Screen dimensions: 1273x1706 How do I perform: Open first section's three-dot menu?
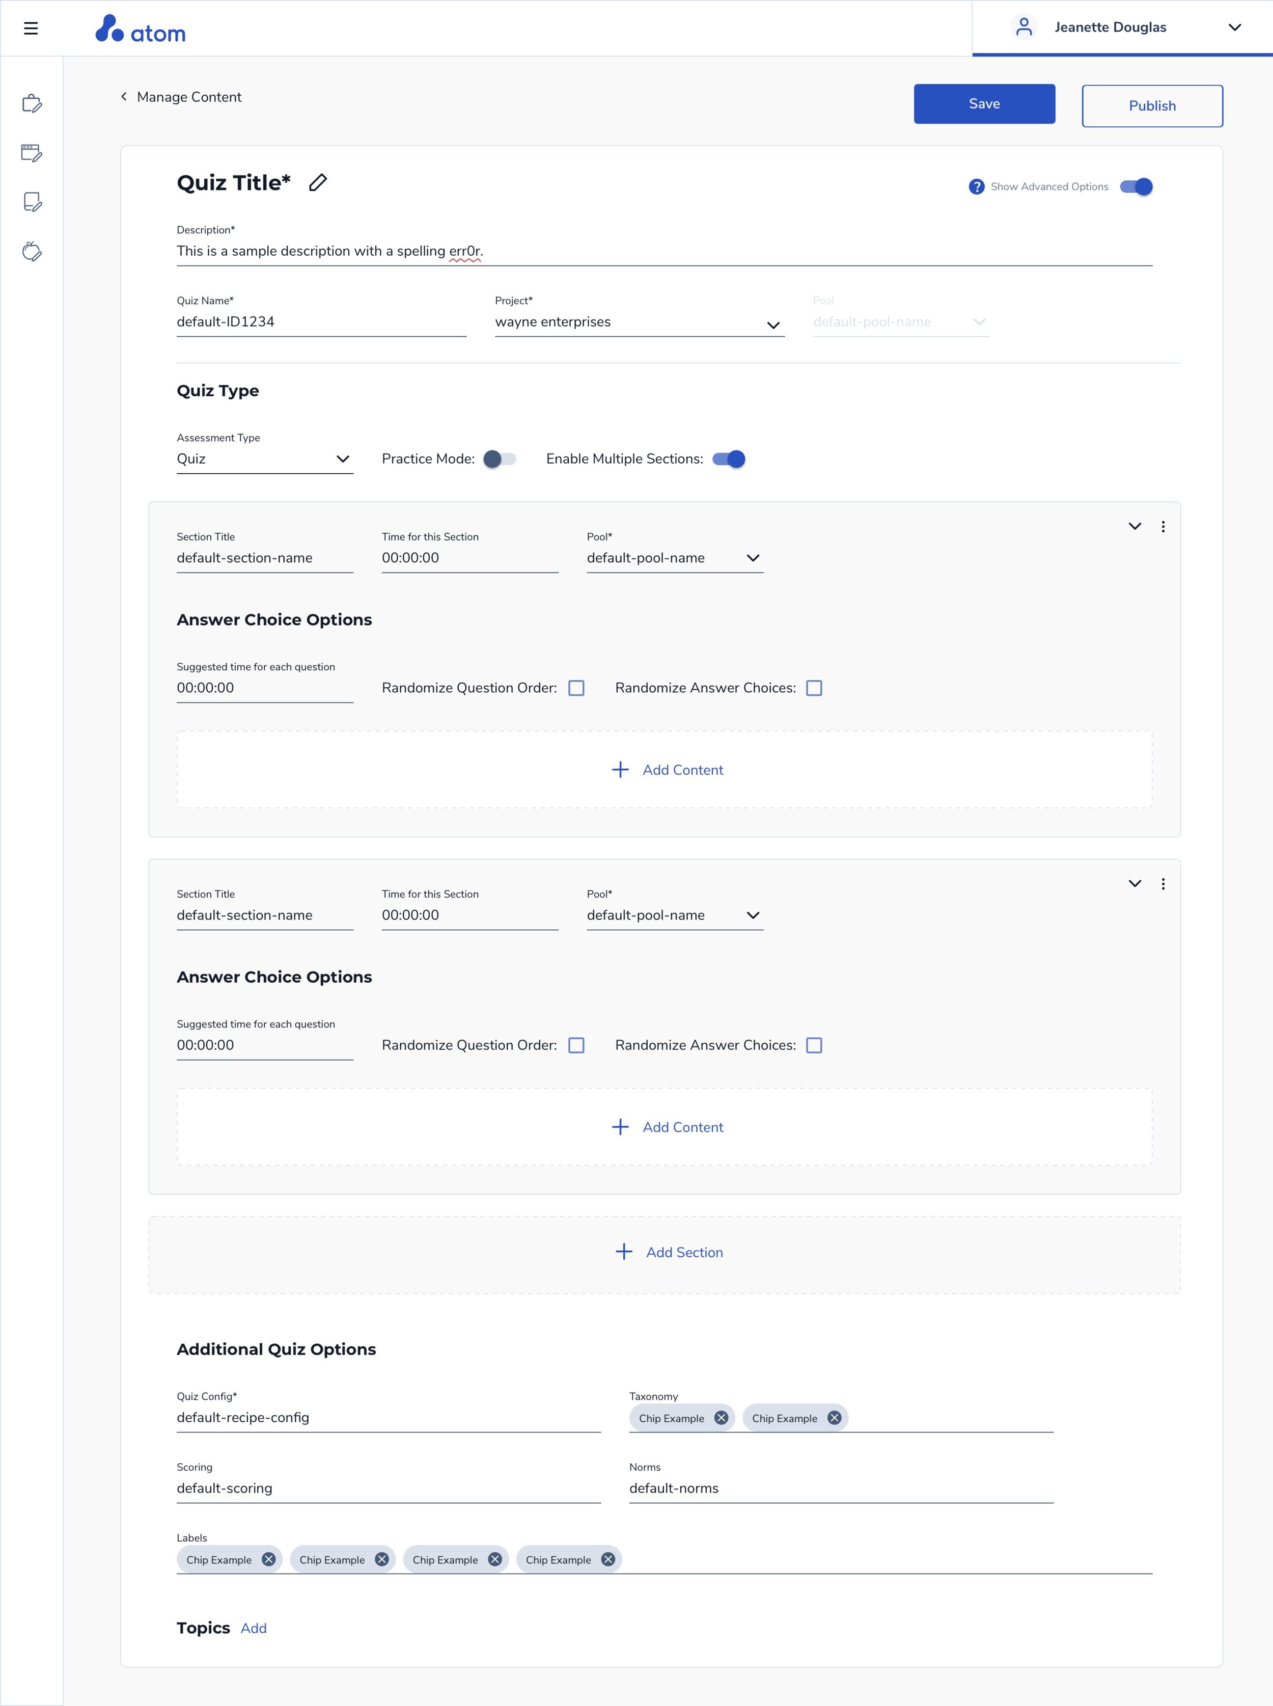pyautogui.click(x=1163, y=527)
